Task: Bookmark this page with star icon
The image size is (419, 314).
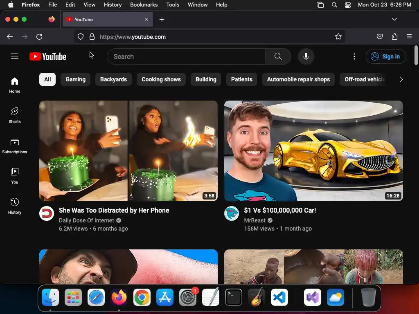Action: point(338,36)
